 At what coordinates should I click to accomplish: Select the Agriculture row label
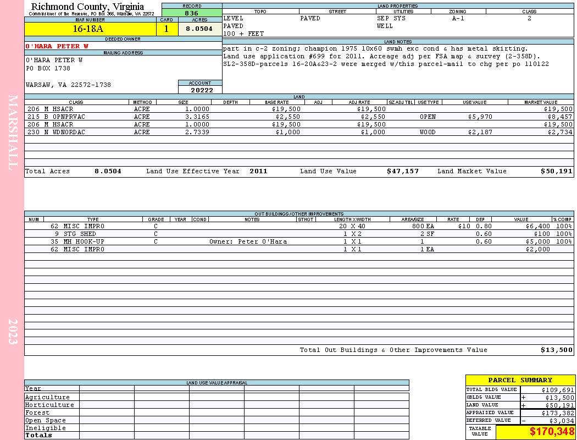coord(47,397)
